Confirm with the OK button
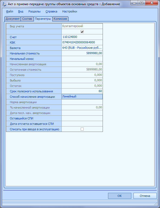Viewport: 160px width, 208px height. pos(120,196)
